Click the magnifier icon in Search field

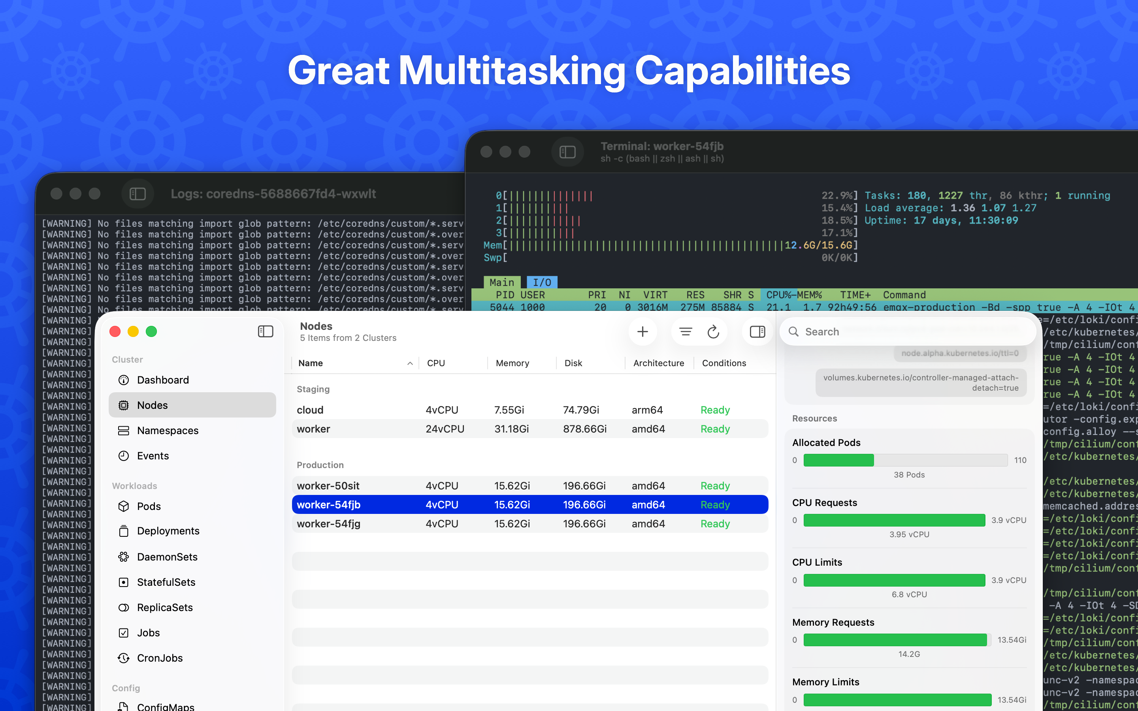pos(793,331)
